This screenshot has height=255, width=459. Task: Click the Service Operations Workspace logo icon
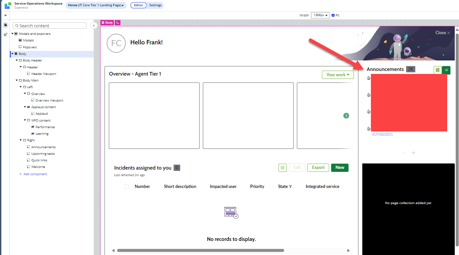(x=7, y=5)
